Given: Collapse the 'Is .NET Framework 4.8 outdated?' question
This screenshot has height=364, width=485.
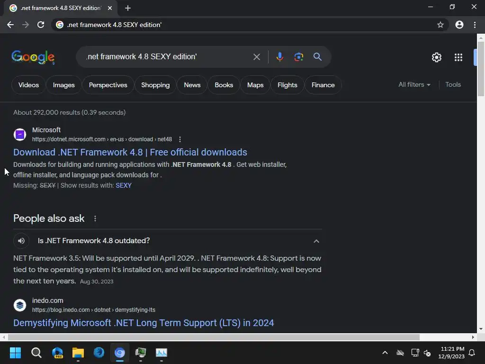Looking at the screenshot, I should (316, 241).
